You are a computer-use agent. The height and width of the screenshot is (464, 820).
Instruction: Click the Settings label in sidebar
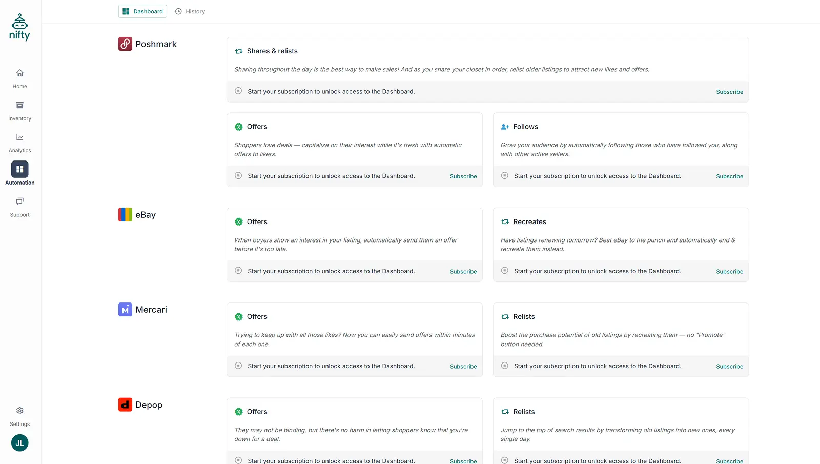click(20, 424)
